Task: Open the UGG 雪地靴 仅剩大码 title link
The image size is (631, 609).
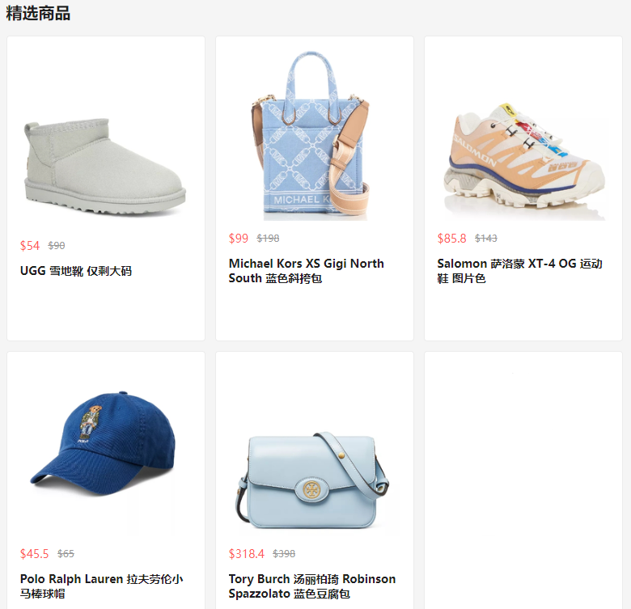Action: [76, 271]
